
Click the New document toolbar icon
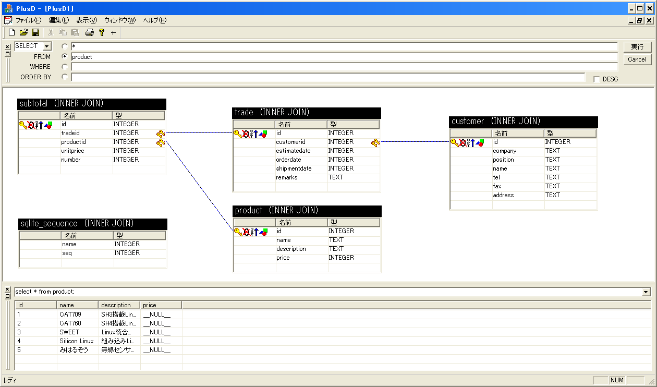coord(12,33)
